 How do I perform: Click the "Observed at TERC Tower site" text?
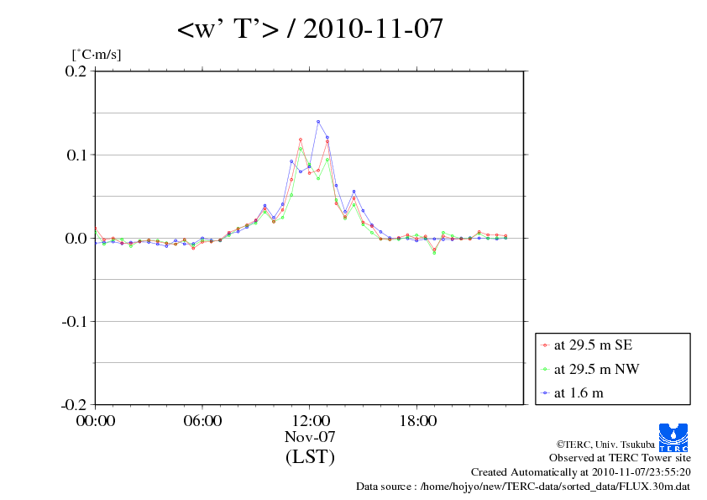[x=620, y=458]
